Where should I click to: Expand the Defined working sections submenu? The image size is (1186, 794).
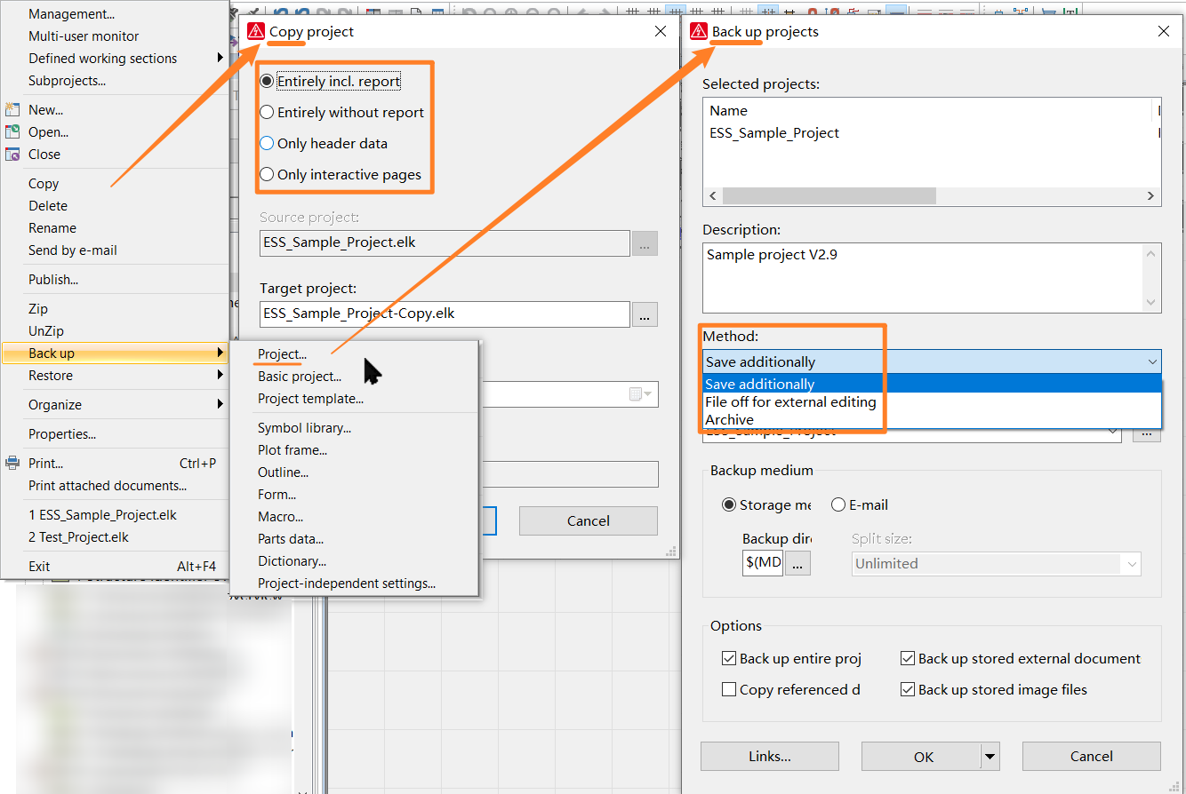[x=115, y=59]
